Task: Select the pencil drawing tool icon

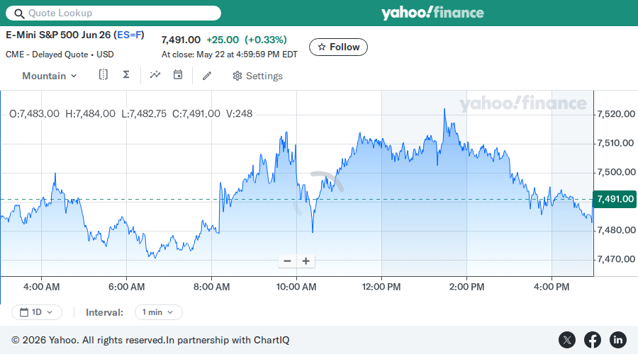Action: click(207, 76)
